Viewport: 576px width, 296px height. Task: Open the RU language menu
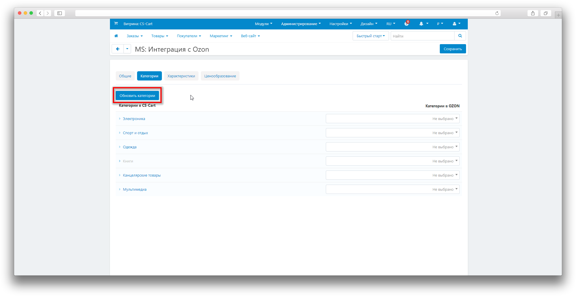click(391, 24)
